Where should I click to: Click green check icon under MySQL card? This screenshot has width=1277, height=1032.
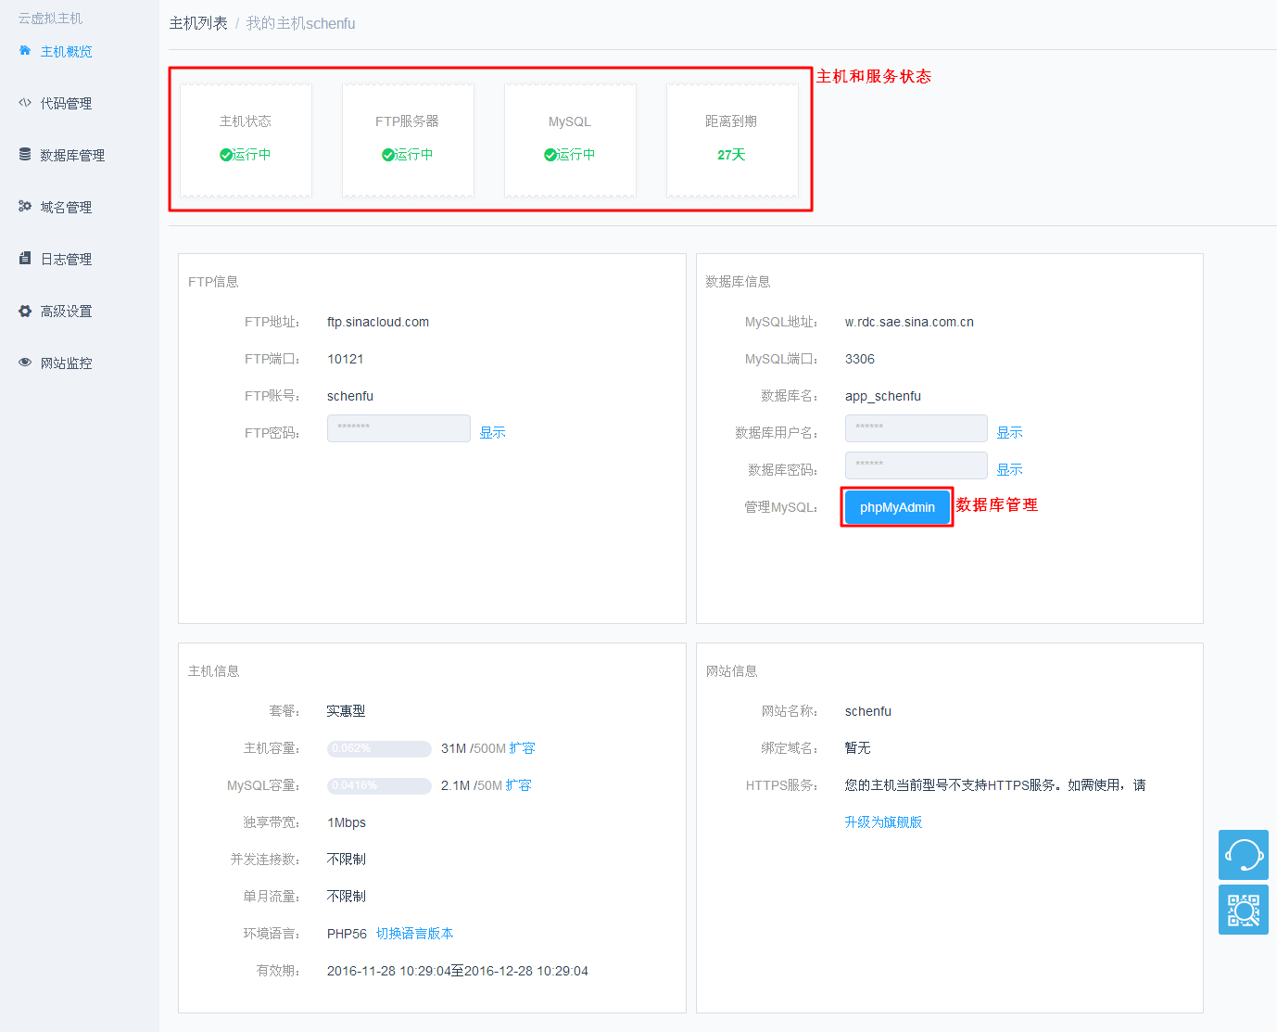click(x=550, y=155)
